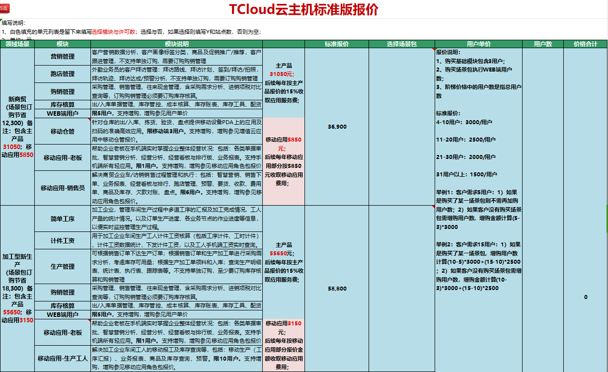Image resolution: width=608 pixels, height=372 pixels.
Task: Click the red 首页 button
Action: (4, 8)
